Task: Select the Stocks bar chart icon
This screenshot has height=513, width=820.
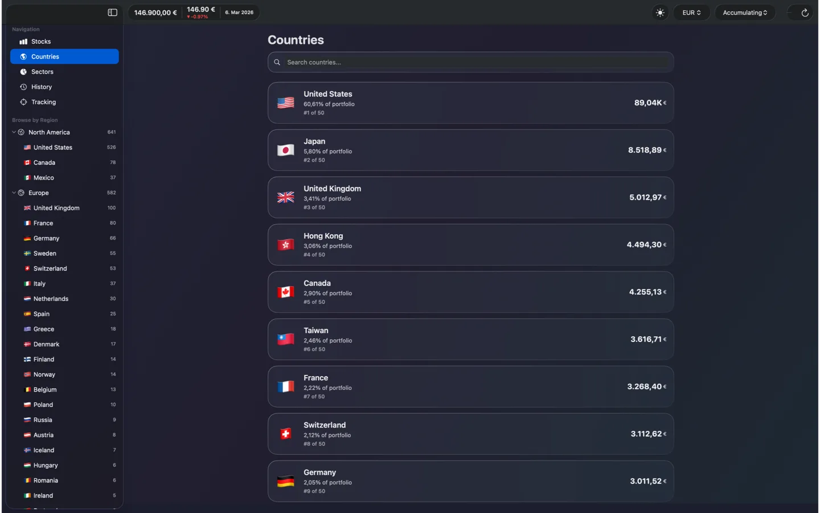Action: point(23,41)
